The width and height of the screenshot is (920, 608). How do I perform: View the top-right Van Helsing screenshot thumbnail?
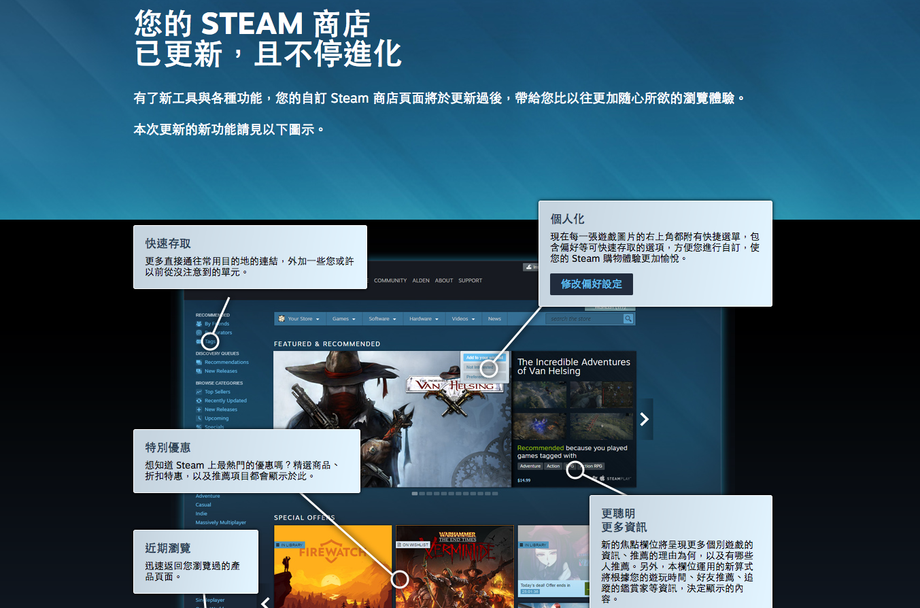[x=602, y=395]
